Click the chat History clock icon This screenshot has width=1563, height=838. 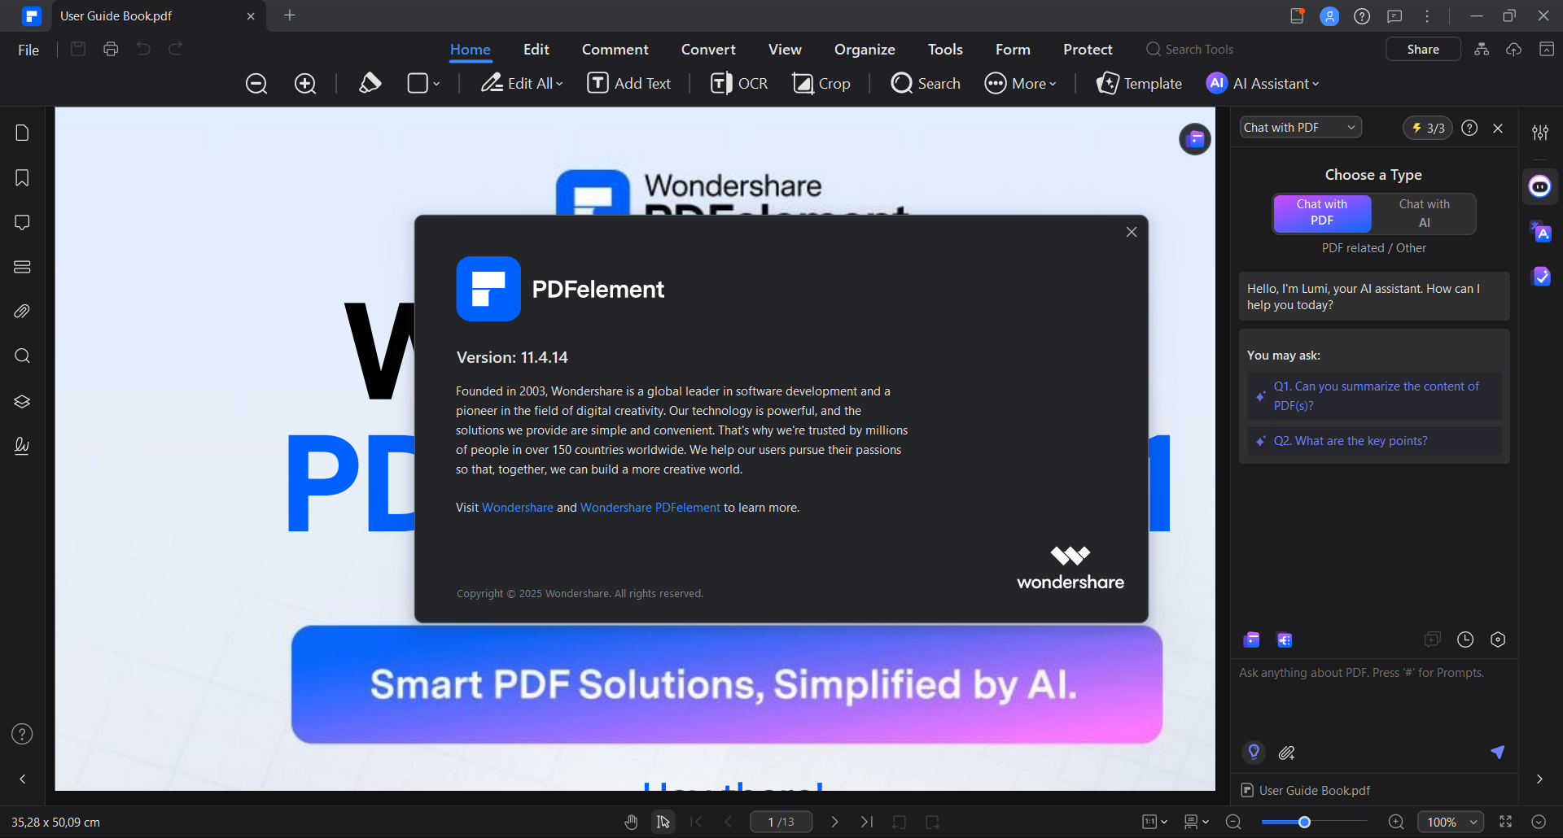click(x=1465, y=639)
